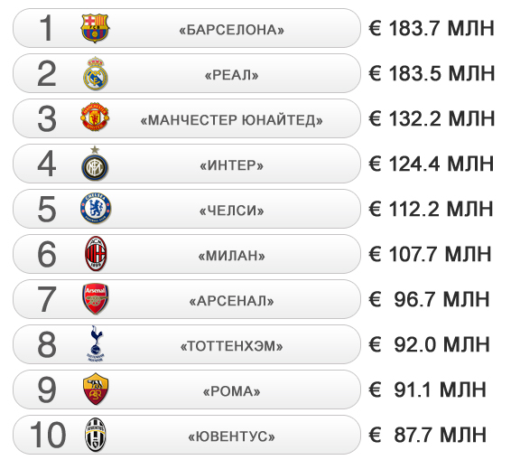Click the AS Roma crest icon
Image resolution: width=511 pixels, height=460 pixels.
(95, 389)
